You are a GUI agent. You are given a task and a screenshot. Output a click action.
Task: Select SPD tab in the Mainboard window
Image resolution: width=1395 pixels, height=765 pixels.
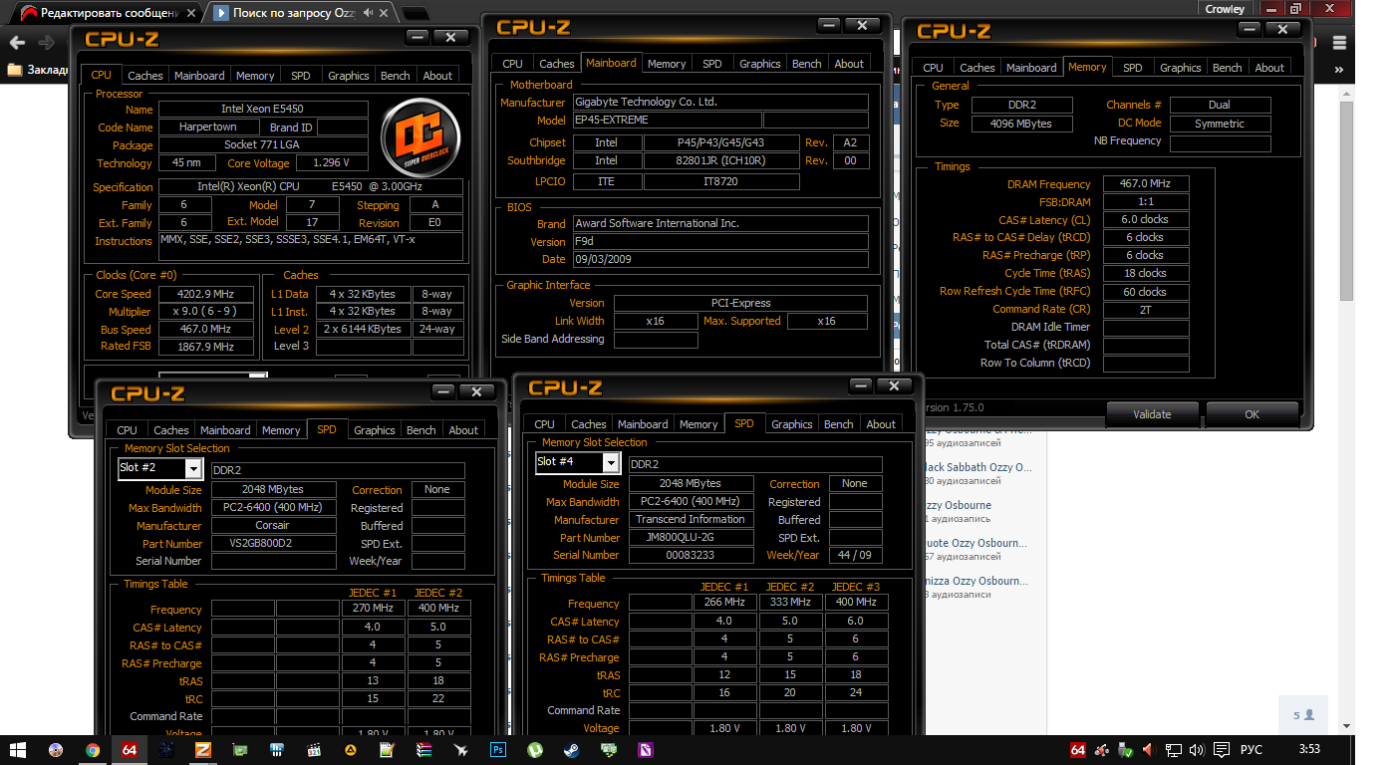(x=712, y=64)
